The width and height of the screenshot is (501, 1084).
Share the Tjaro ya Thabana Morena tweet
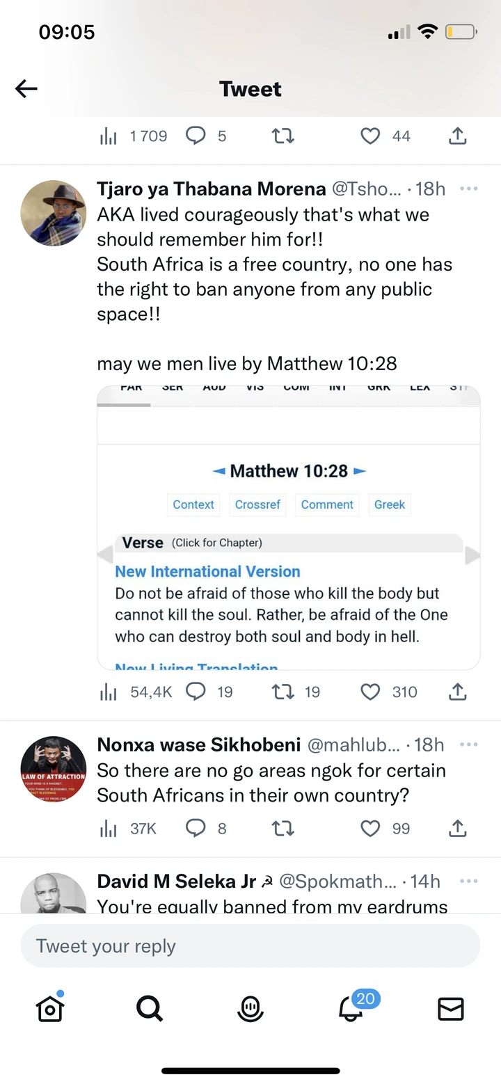pos(457,692)
